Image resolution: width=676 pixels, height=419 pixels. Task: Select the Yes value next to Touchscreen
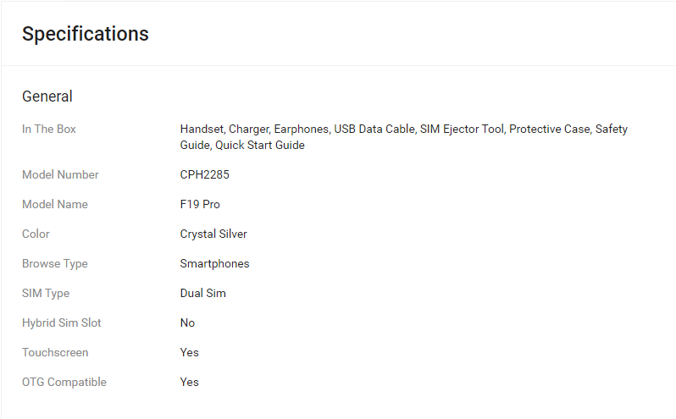point(189,352)
